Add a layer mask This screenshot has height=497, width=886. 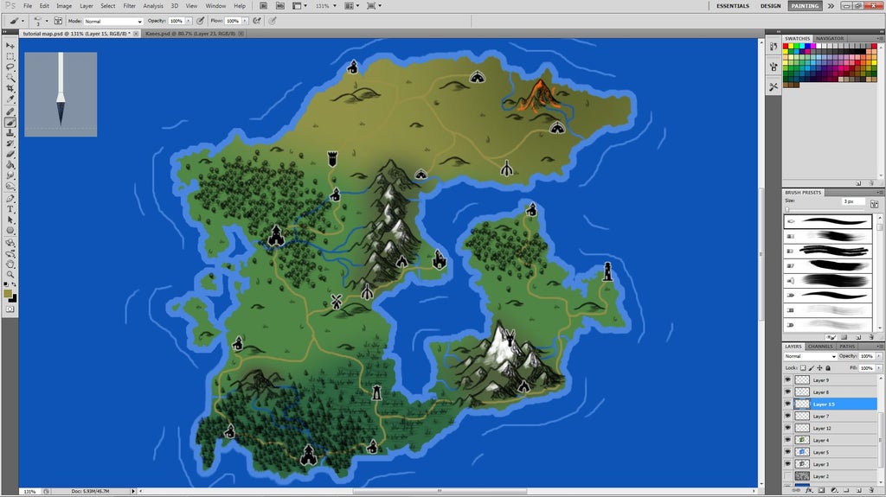(821, 491)
